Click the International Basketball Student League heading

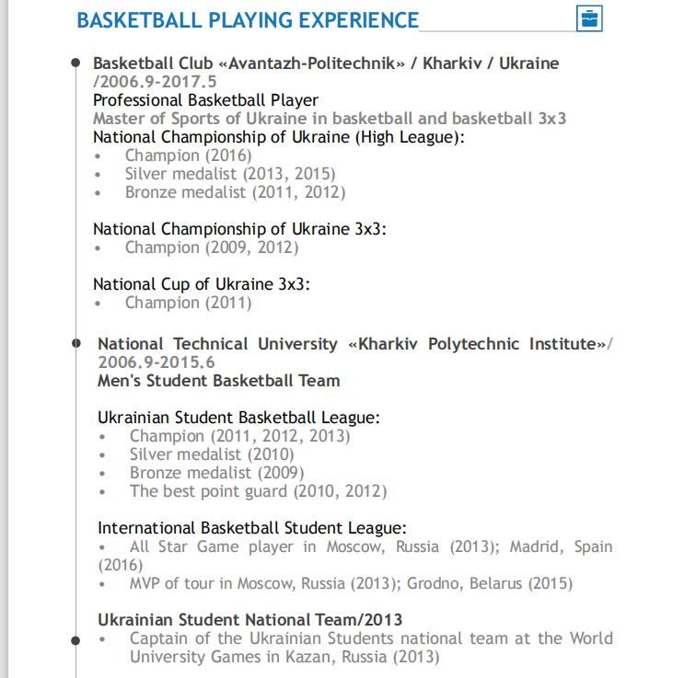click(251, 528)
